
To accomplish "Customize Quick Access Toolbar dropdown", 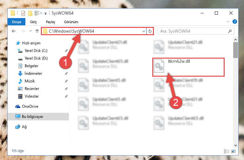I will point(45,14).
